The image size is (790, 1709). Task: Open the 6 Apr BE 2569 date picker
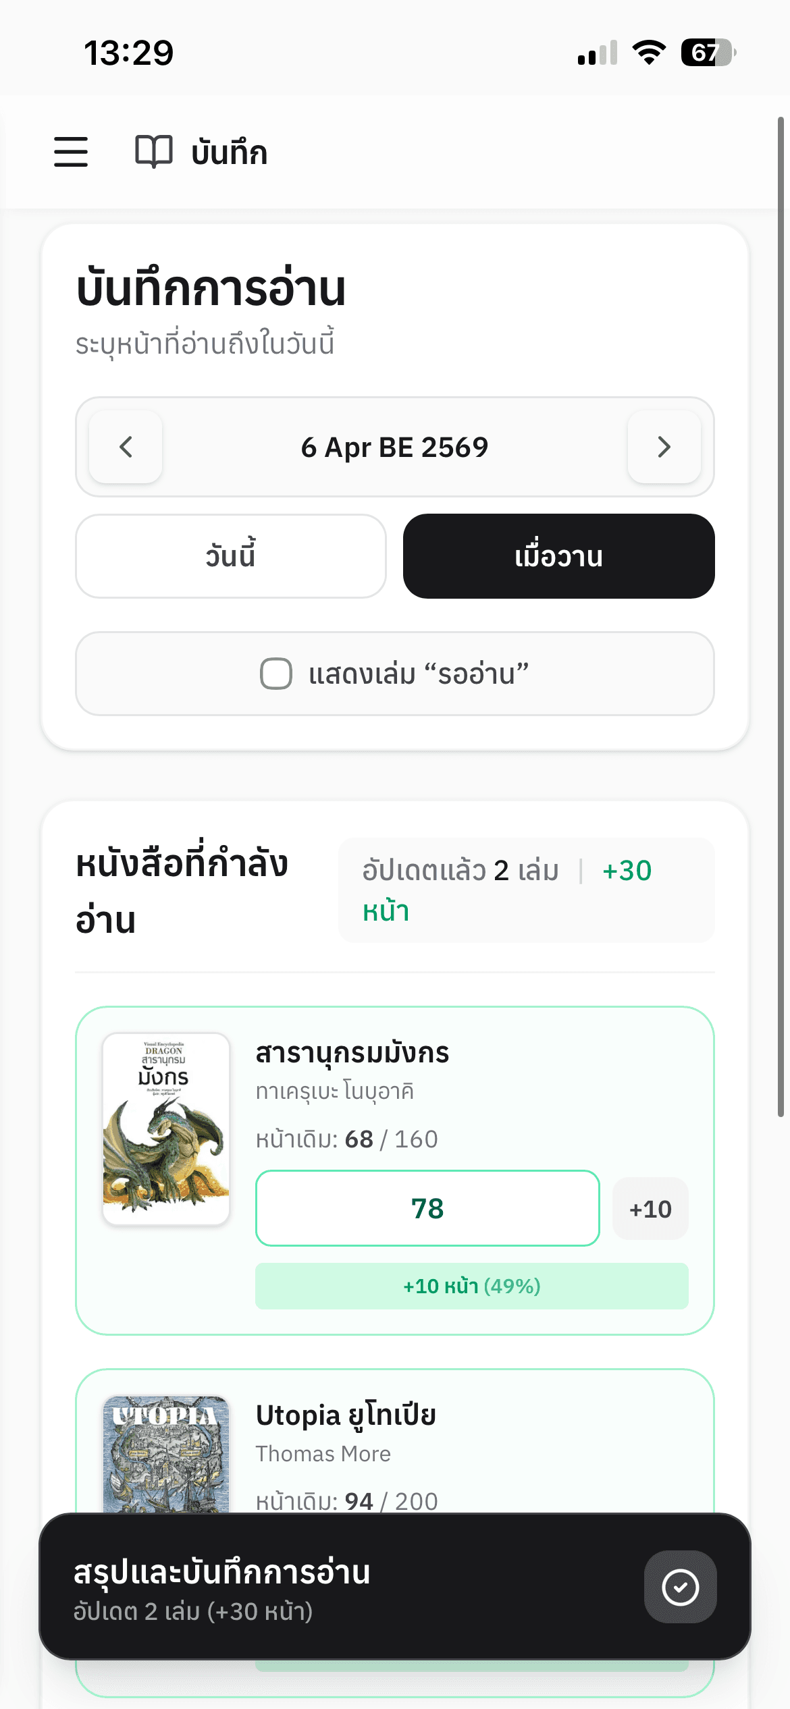[394, 447]
